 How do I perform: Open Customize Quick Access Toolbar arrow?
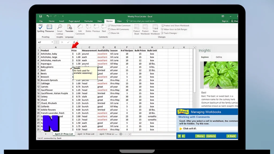[63, 16]
